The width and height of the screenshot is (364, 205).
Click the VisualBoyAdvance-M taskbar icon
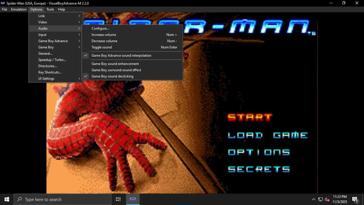click(133, 199)
